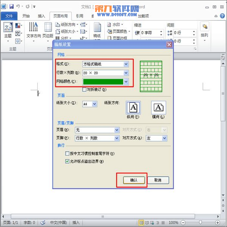Screen dimensions: 227x227
Task: Click the Undo icon in title bar
Action: [x=18, y=6]
